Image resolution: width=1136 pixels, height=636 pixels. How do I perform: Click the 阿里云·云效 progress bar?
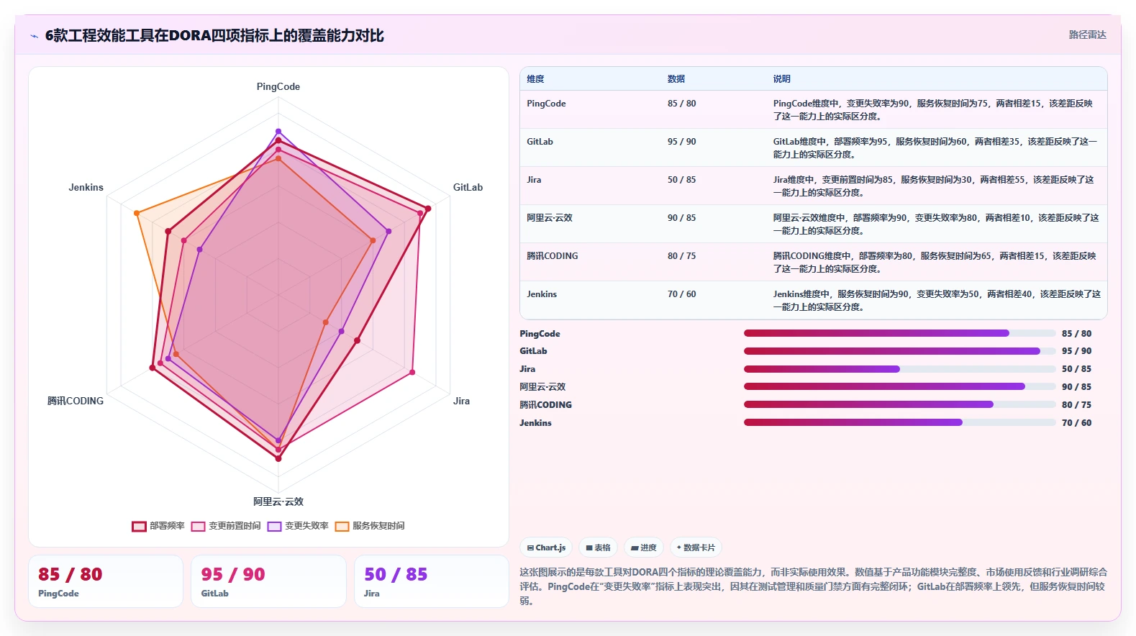point(900,386)
